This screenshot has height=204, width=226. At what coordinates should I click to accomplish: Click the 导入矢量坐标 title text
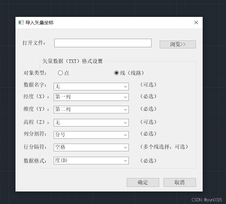pyautogui.click(x=39, y=23)
